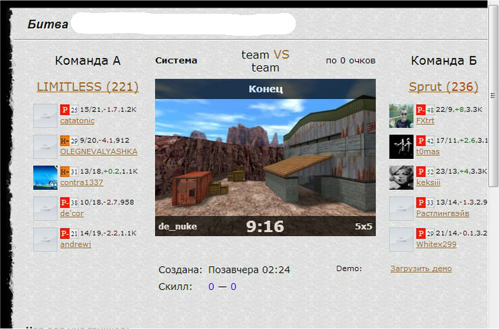Click de'cor's blank avatar thumbnail

[45, 209]
